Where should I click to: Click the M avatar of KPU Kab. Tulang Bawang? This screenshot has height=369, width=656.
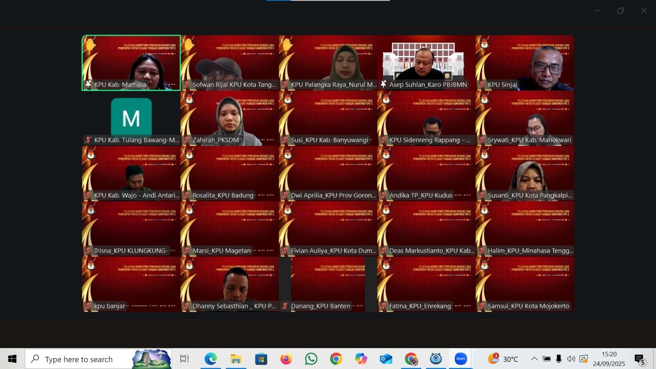coord(131,118)
